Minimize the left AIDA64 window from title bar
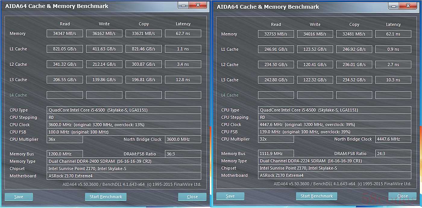This screenshot has width=422, height=208. point(183,5)
